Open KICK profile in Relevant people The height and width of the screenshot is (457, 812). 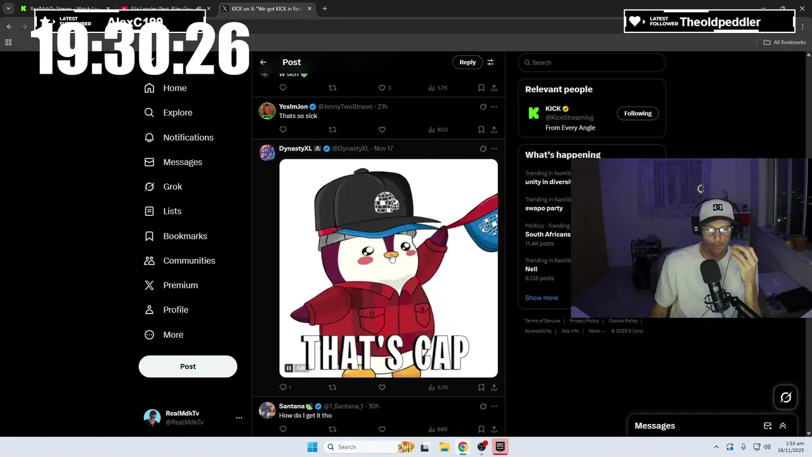point(553,109)
